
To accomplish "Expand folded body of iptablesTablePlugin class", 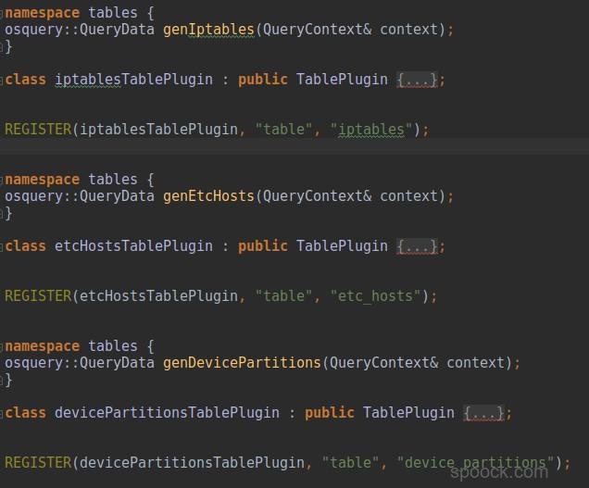I will (x=417, y=80).
